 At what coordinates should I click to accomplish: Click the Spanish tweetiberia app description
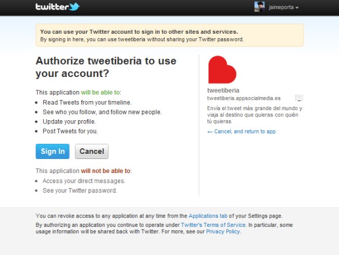pyautogui.click(x=254, y=115)
